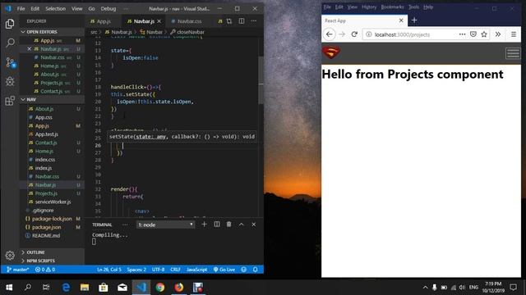Go back in the Firefox browser
This screenshot has height=295, width=526.
pos(329,34)
